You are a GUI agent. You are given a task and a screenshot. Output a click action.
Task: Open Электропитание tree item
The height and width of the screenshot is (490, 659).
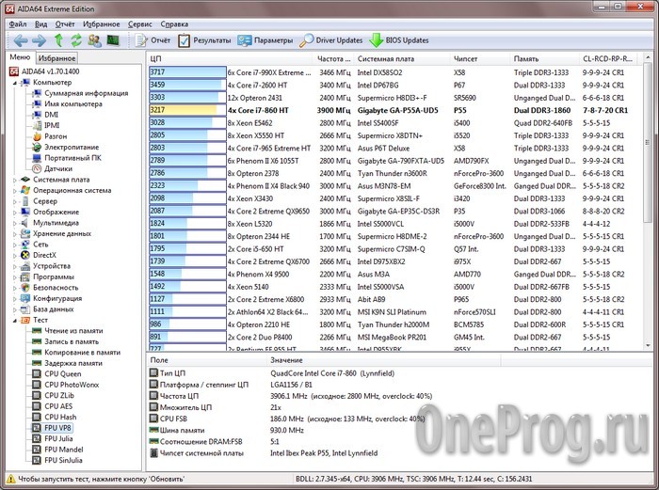72,147
